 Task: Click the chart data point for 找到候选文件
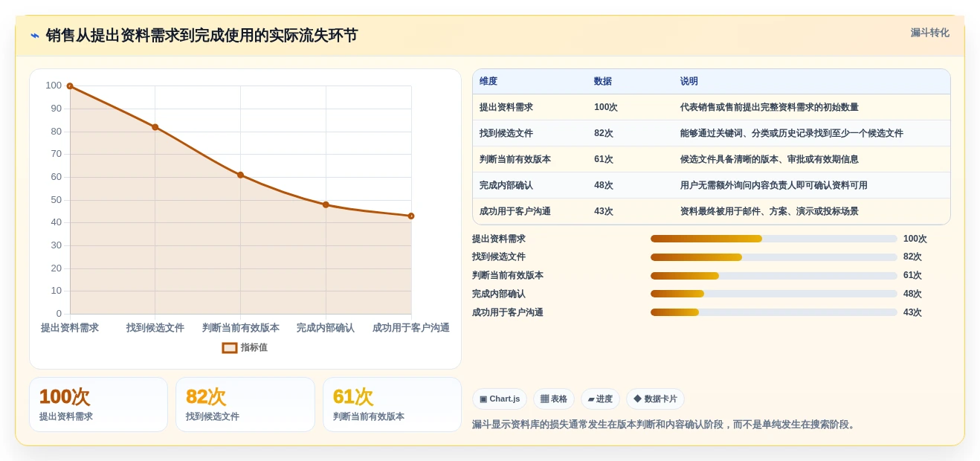pos(155,127)
